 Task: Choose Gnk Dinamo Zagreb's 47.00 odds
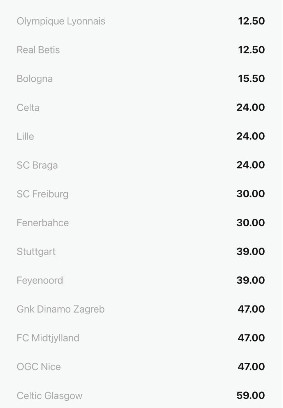(251, 309)
